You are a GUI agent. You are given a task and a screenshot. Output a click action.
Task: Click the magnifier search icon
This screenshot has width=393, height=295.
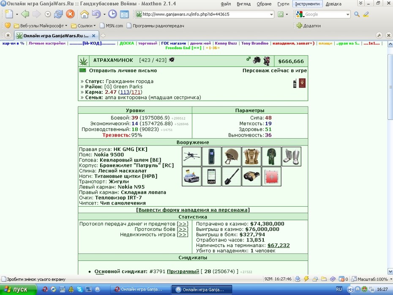click(x=357, y=14)
